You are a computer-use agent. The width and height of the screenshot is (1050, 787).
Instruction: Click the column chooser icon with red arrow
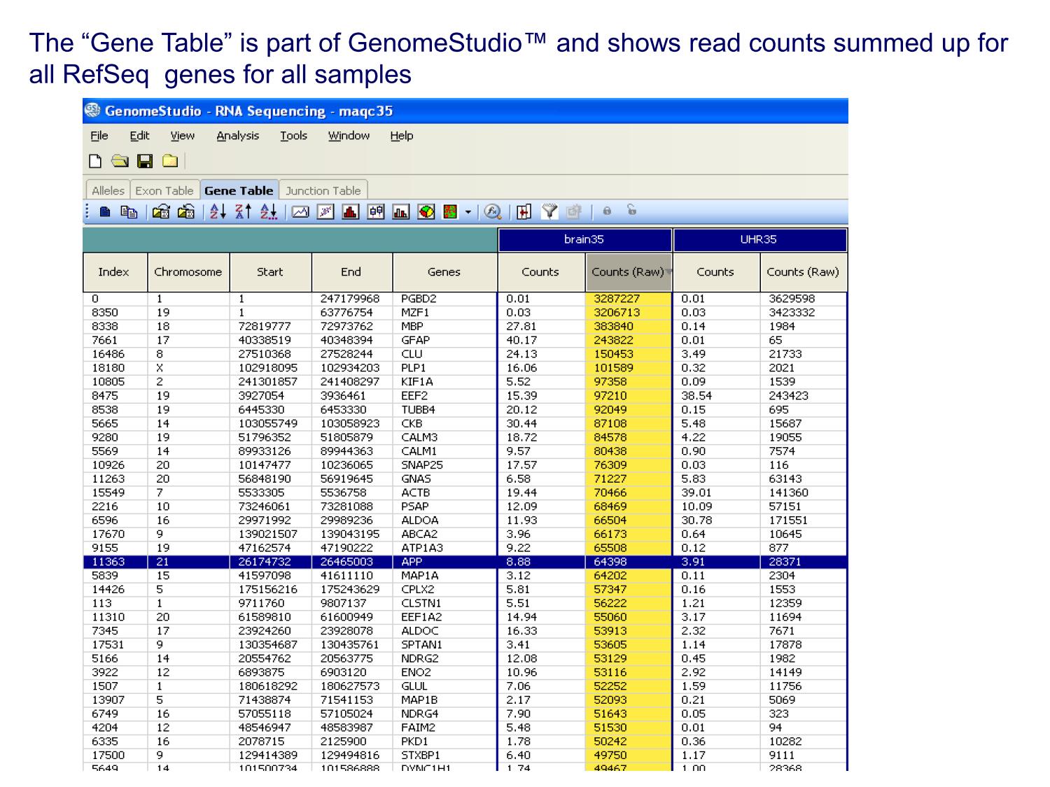point(524,212)
